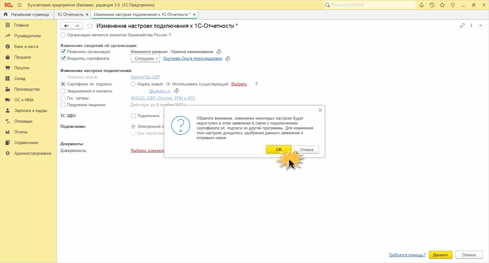Open the КриптоПро CSP link
Viewport: 489px width, 263px height.
(x=145, y=77)
